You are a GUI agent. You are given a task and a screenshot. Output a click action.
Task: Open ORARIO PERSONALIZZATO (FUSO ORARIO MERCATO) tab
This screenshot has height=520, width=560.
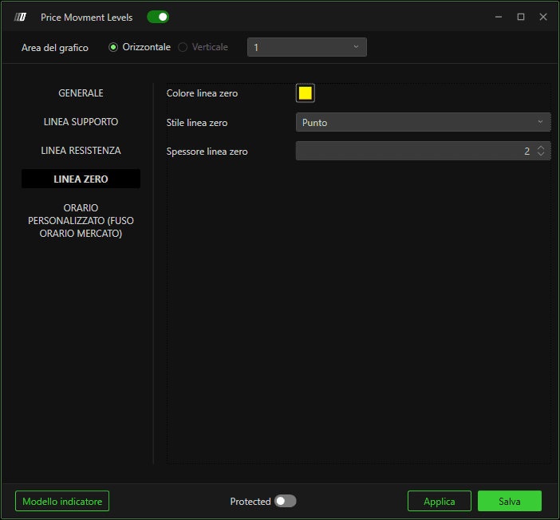[x=81, y=220]
